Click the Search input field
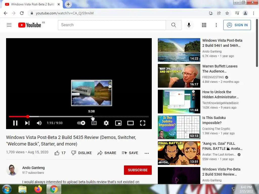This screenshot has height=194, width=259. tap(112, 25)
